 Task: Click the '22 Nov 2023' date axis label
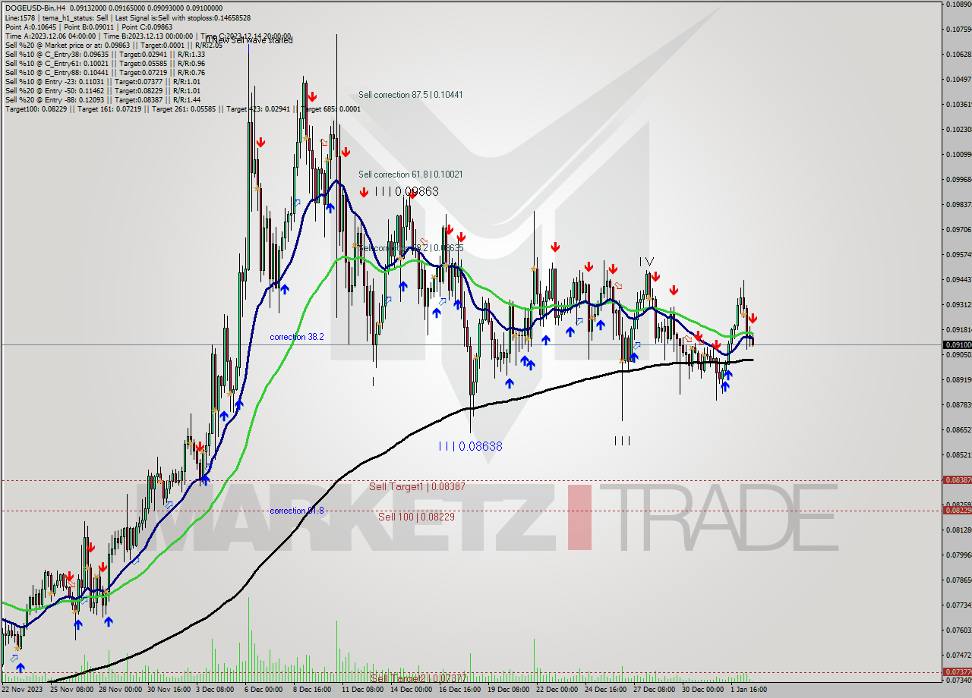[x=23, y=690]
